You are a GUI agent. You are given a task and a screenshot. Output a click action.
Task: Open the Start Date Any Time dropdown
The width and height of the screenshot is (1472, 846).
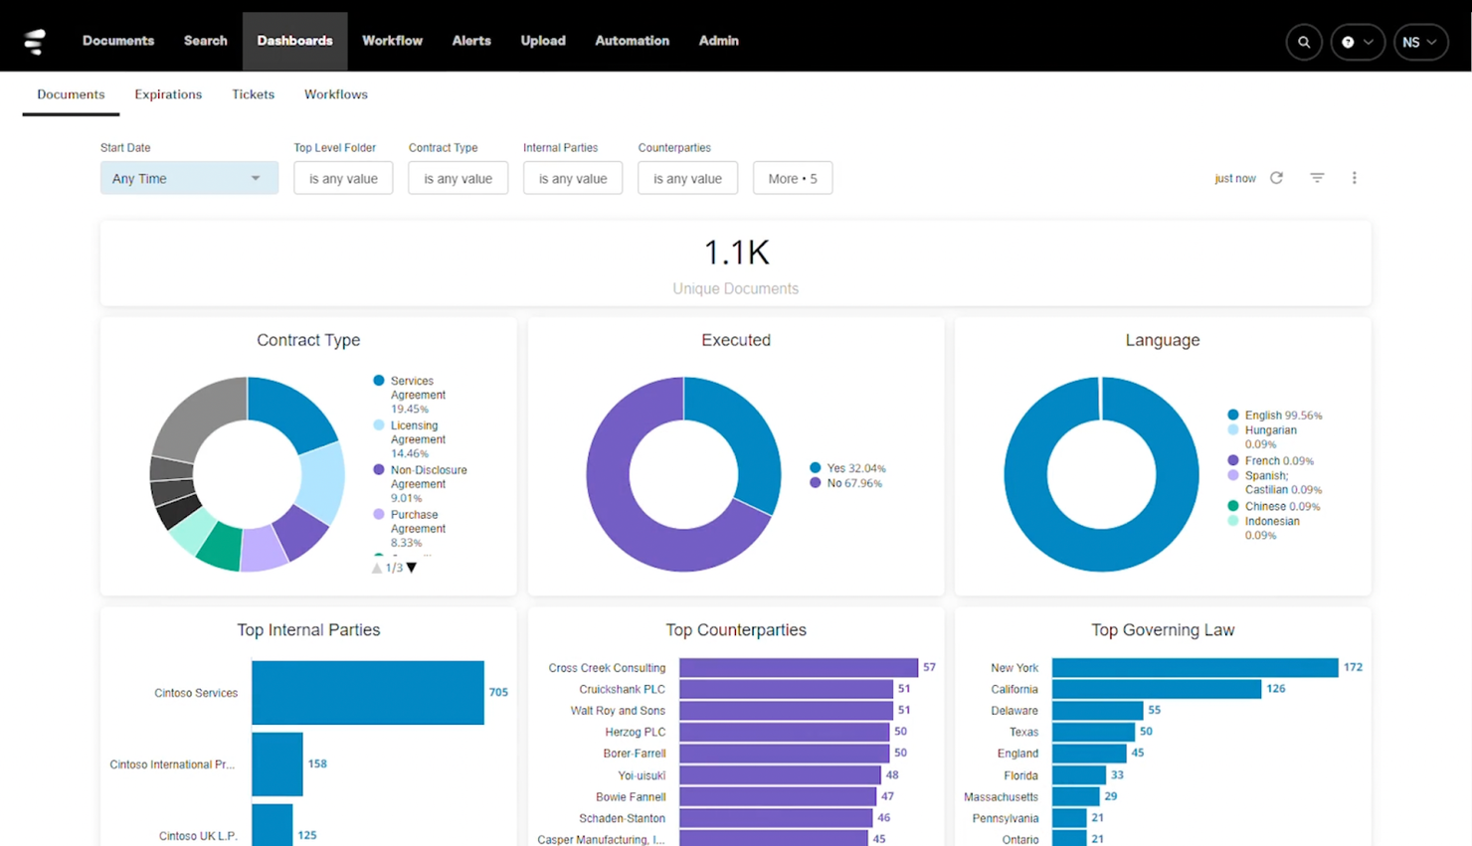(x=188, y=177)
